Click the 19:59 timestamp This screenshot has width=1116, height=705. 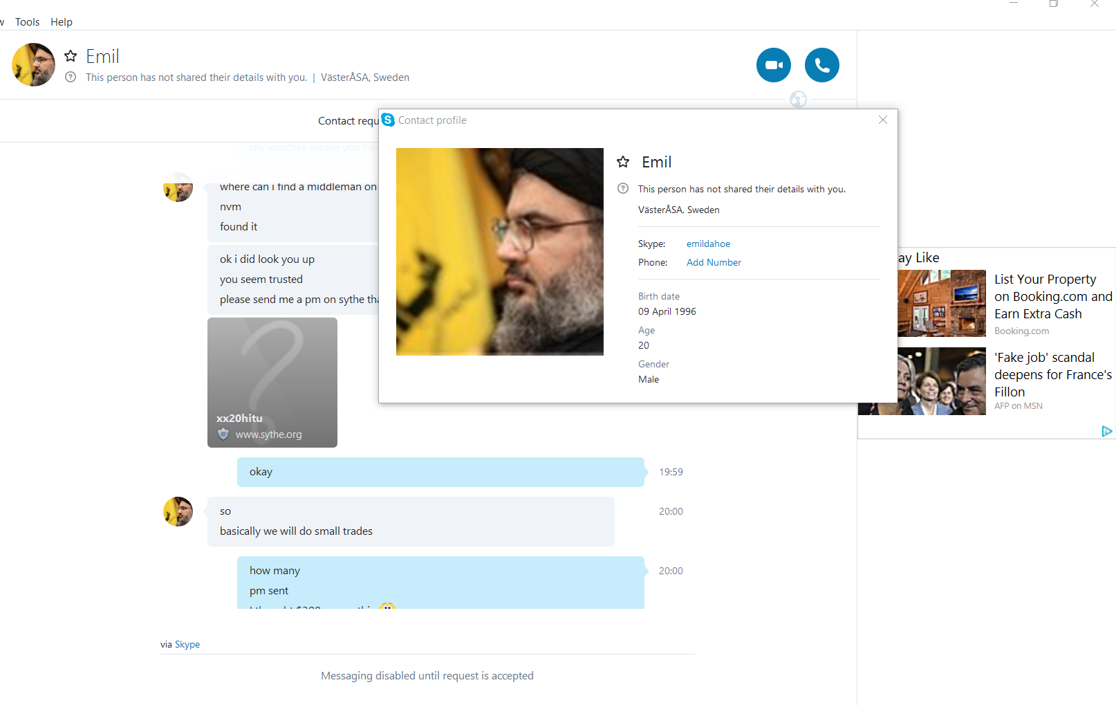click(x=671, y=472)
